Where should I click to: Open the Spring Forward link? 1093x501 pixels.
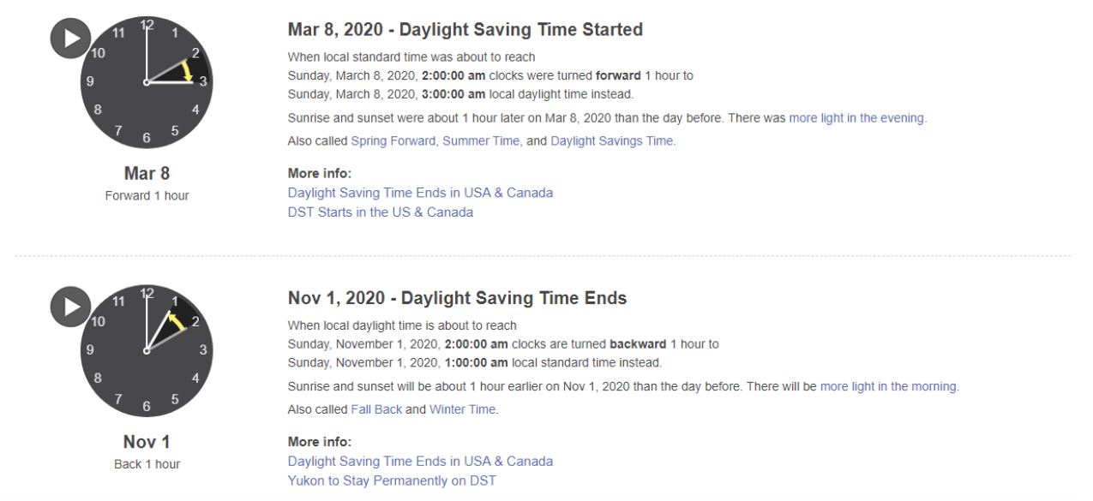[392, 140]
